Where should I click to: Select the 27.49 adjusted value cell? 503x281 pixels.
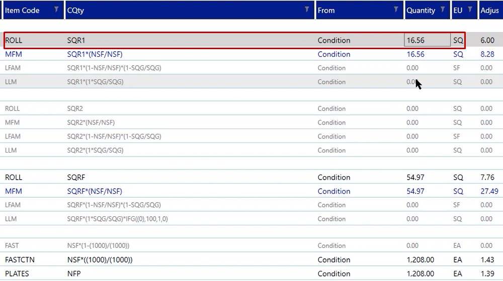click(489, 191)
